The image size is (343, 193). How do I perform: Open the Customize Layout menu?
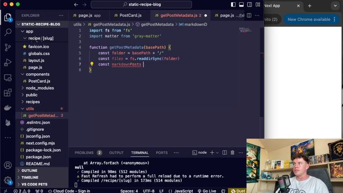pos(258,5)
